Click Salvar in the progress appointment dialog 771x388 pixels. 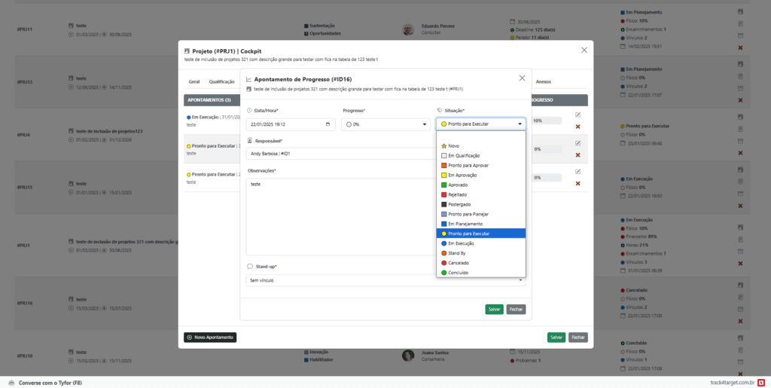point(494,309)
